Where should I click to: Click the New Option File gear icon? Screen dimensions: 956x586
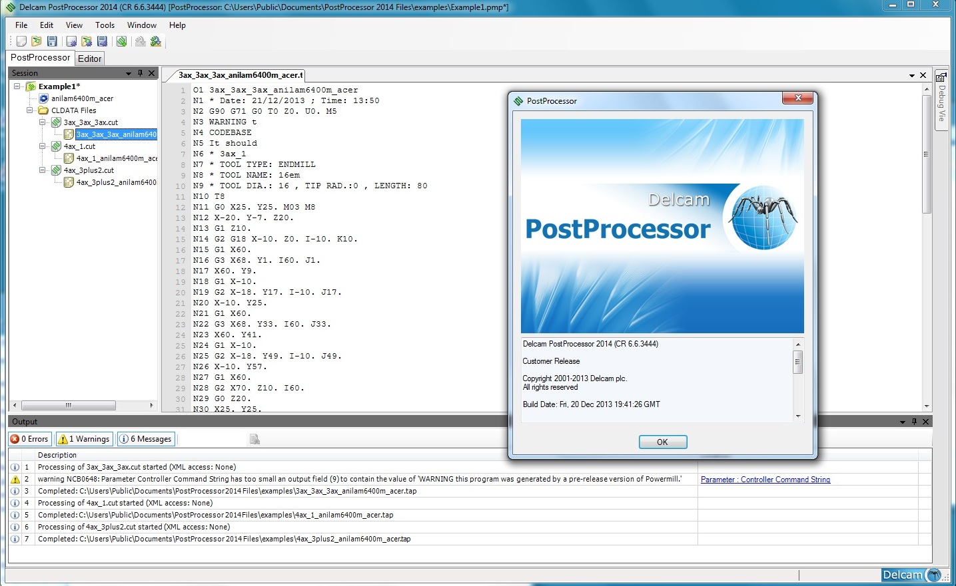coord(71,41)
